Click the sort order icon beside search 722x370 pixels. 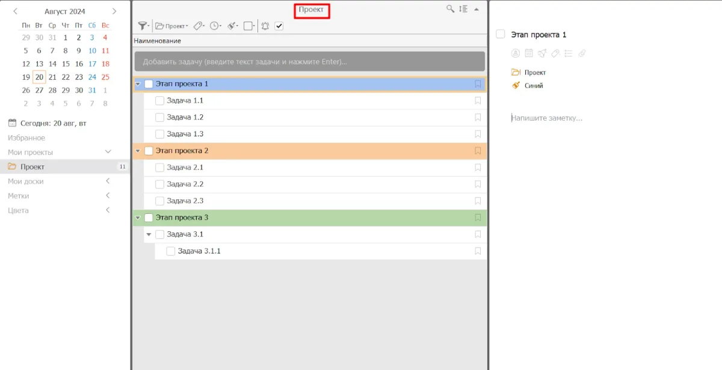[x=463, y=9]
